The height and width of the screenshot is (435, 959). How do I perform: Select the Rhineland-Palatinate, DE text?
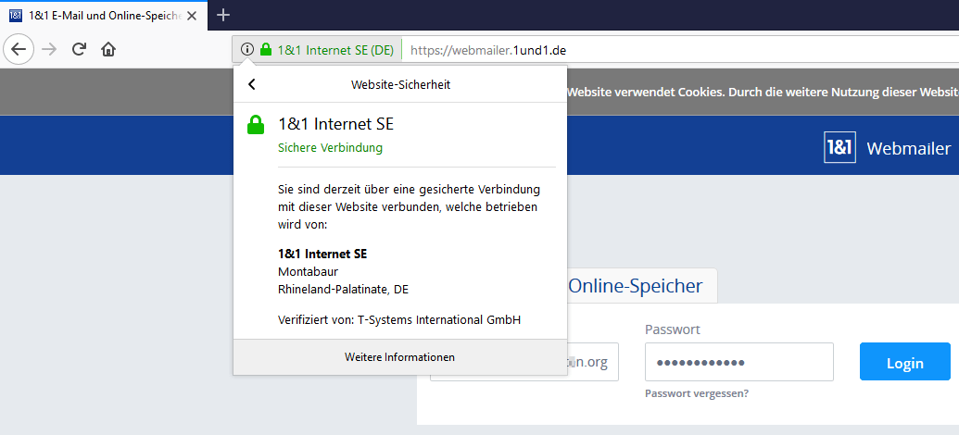343,289
